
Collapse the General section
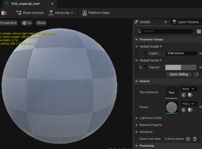(137, 81)
